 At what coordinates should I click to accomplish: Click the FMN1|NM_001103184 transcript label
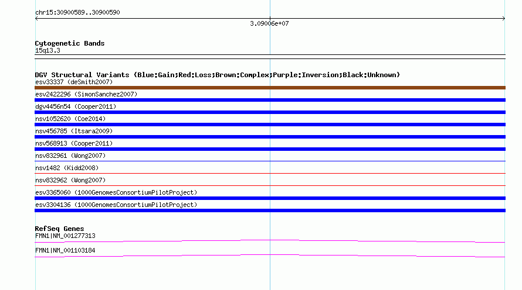65,250
